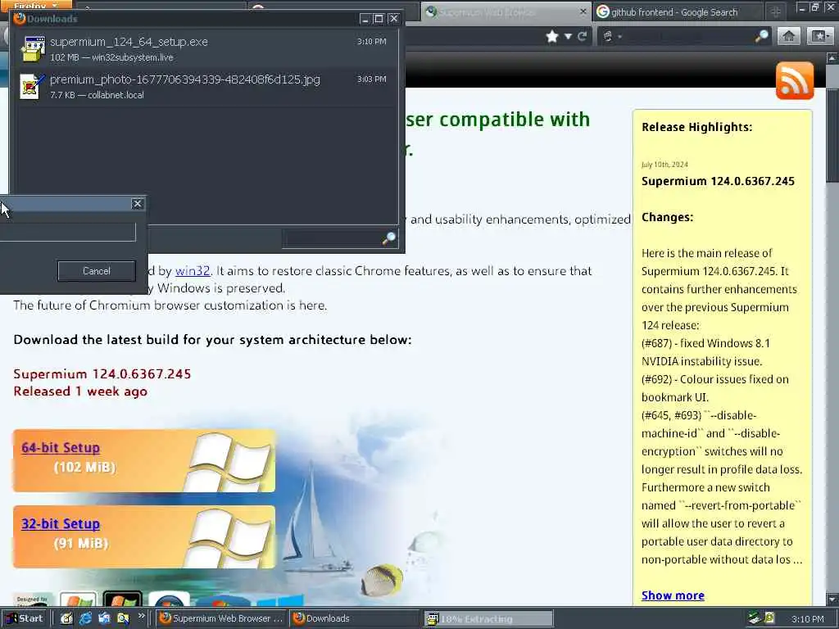
Task: Click the dark Windows logo badge at bottom
Action: coord(123,599)
